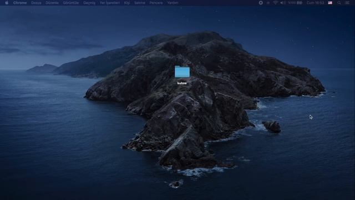Click the screen recording status icon

pos(261,3)
